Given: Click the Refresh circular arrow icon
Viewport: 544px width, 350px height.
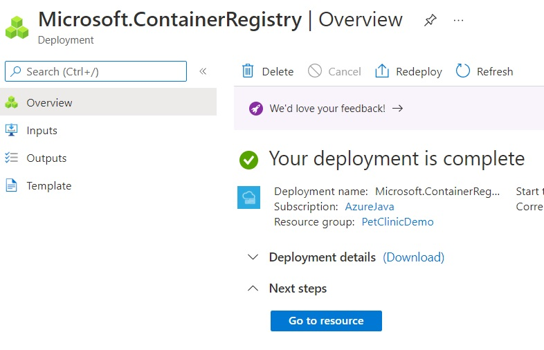Looking at the screenshot, I should 463,71.
